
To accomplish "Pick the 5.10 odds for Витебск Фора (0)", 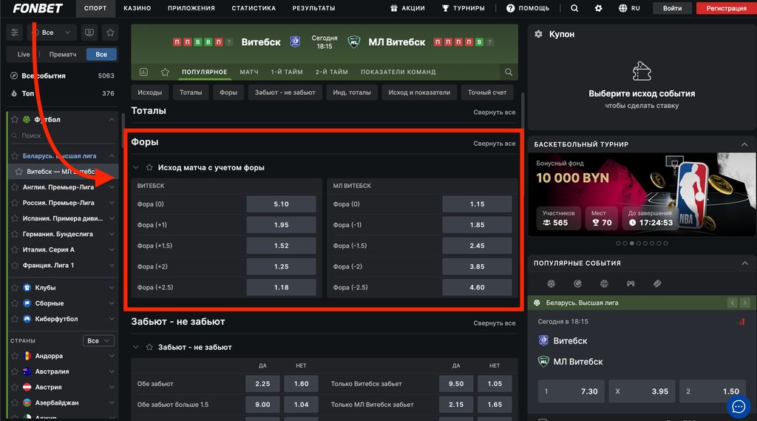I will pos(281,204).
